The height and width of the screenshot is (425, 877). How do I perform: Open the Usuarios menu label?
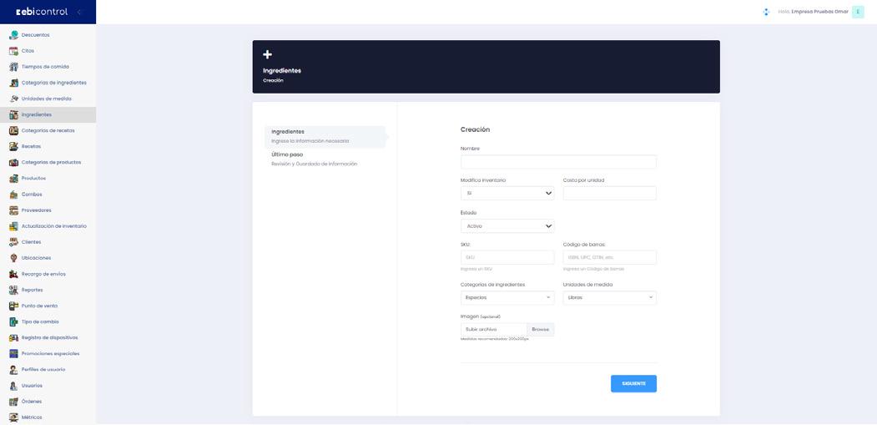pyautogui.click(x=32, y=386)
